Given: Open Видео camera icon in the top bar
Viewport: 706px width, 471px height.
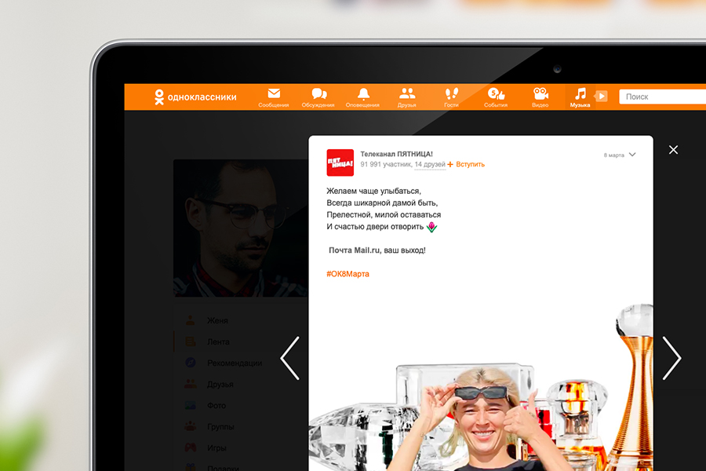Looking at the screenshot, I should coord(540,97).
